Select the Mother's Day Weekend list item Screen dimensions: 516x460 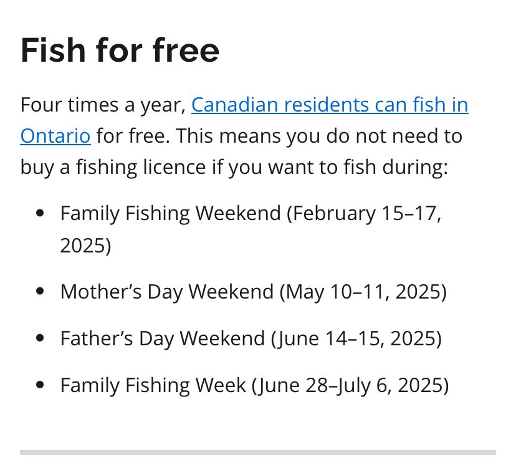coord(254,292)
